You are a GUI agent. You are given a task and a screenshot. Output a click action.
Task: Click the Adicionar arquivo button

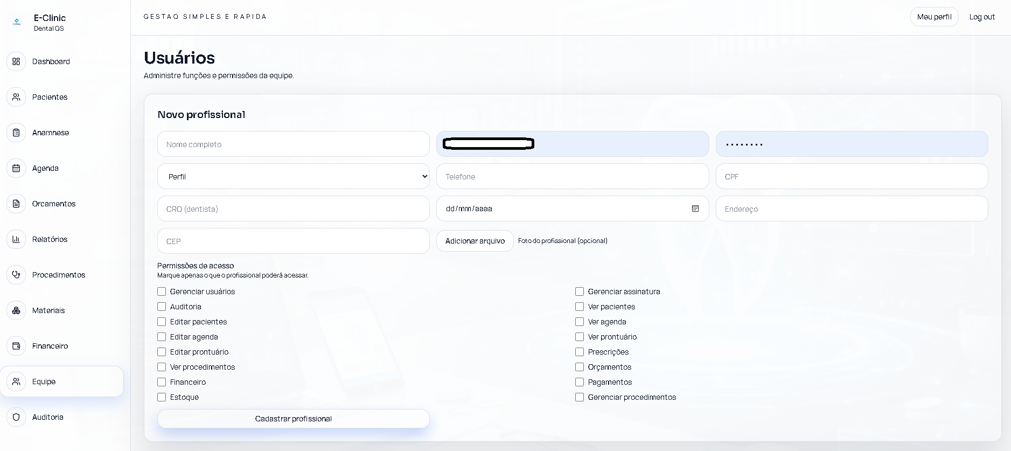coord(475,241)
